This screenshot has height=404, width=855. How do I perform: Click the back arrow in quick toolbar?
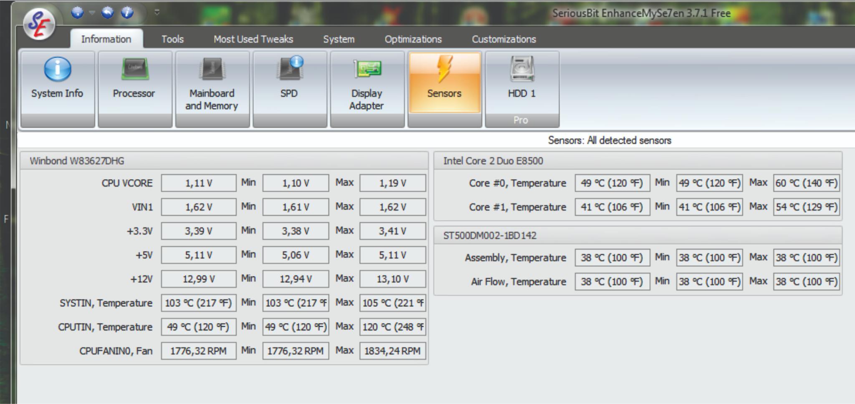(x=108, y=13)
